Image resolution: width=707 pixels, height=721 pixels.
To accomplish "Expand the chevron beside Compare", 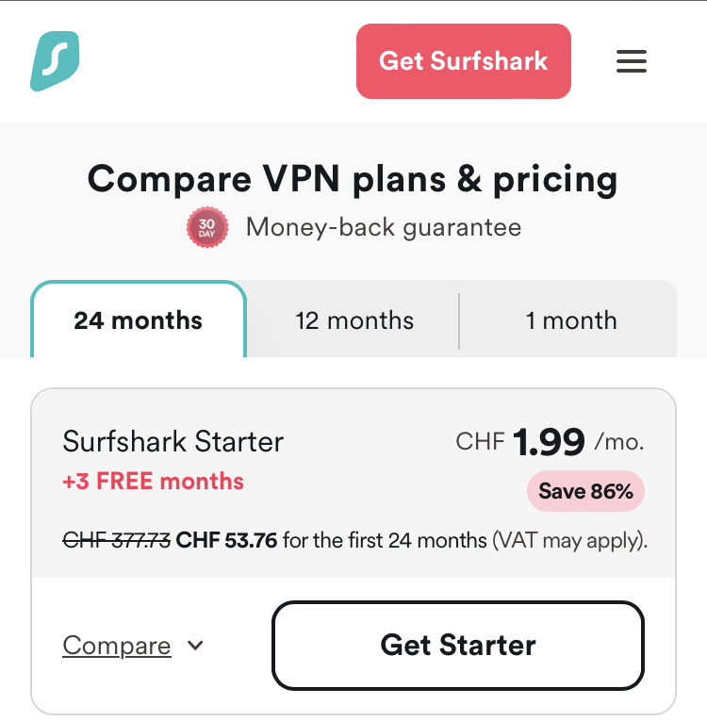I will click(196, 646).
